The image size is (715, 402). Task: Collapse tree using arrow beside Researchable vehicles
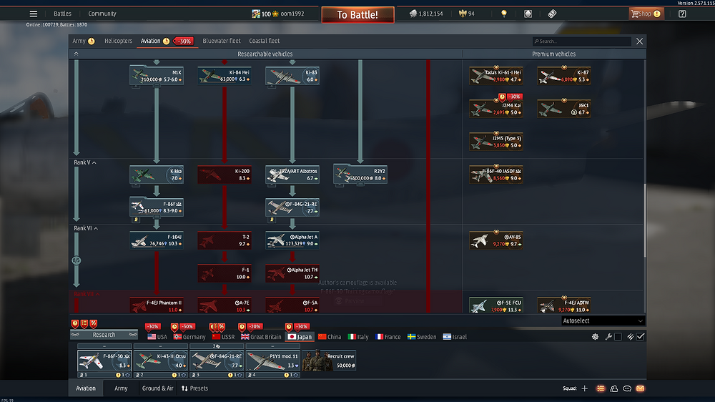77,54
